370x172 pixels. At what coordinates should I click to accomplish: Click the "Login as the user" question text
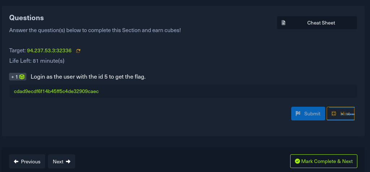click(88, 77)
